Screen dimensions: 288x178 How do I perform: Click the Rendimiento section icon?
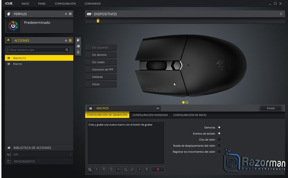click(9, 161)
